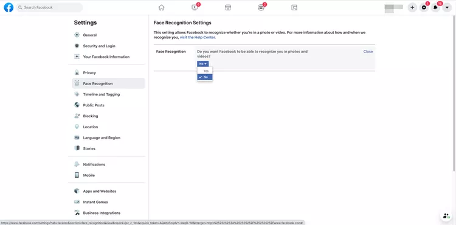The width and height of the screenshot is (456, 225).
Task: Toggle the blue No dropdown button
Action: (202, 64)
